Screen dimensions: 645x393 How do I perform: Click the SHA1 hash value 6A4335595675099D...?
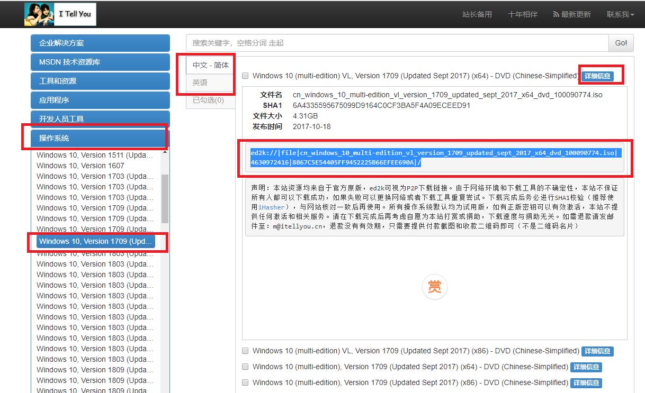pyautogui.click(x=381, y=105)
